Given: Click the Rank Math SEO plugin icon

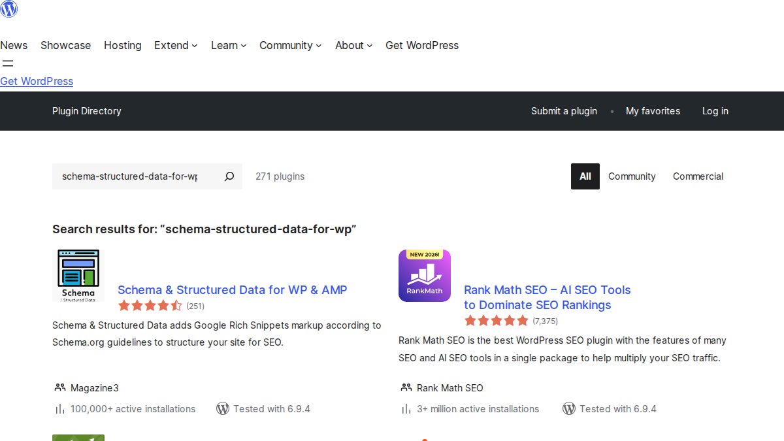Looking at the screenshot, I should [x=424, y=275].
